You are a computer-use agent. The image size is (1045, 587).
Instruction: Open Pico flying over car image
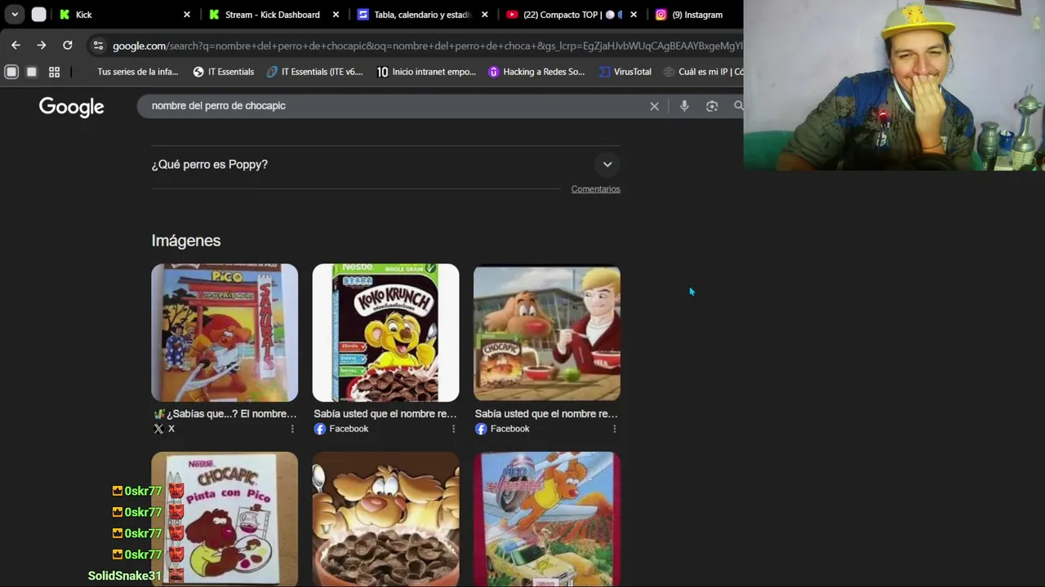[547, 519]
